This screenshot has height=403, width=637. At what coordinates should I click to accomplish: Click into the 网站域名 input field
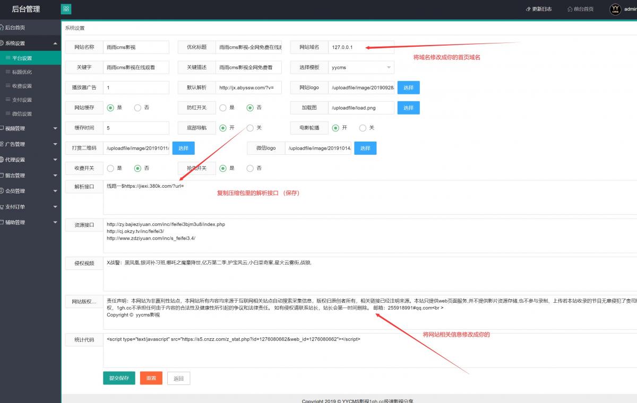click(361, 47)
